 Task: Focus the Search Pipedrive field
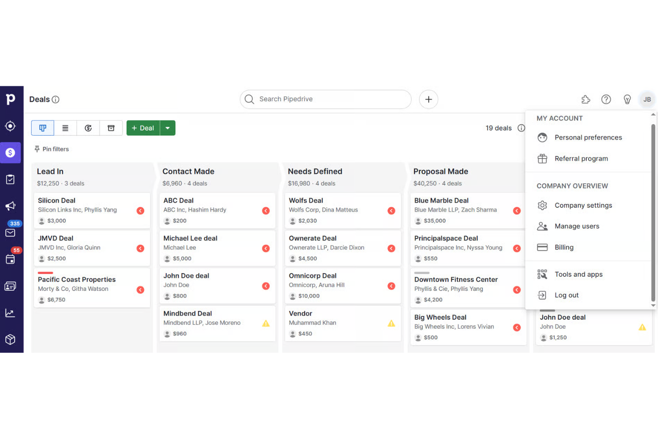(325, 99)
